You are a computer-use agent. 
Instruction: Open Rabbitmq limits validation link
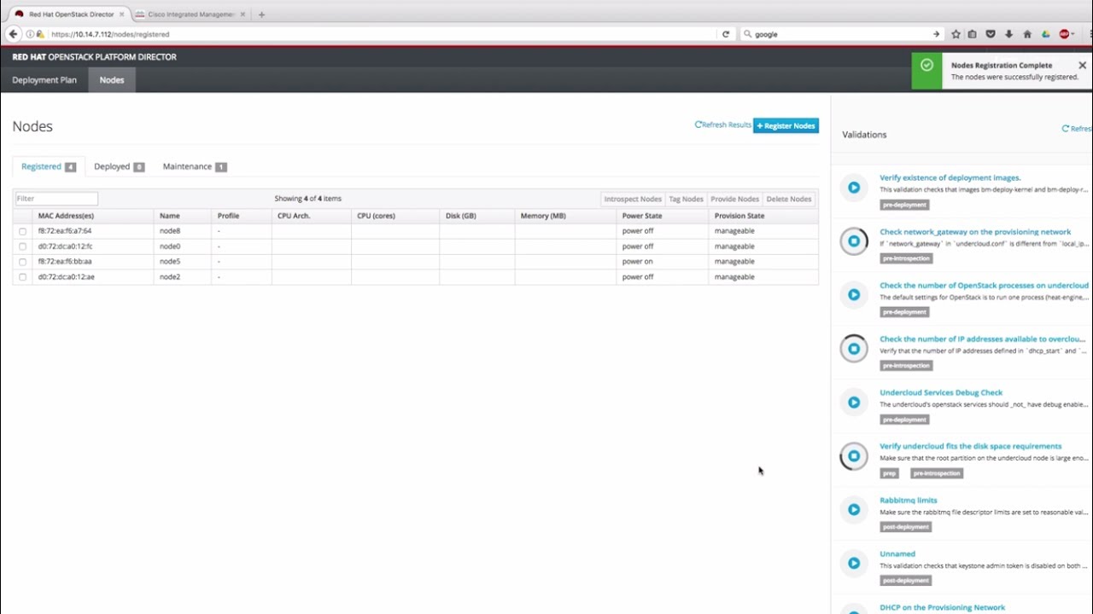908,500
